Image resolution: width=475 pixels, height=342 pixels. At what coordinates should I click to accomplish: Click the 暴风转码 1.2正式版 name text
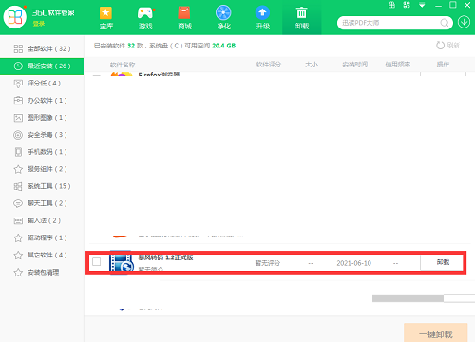coord(165,257)
